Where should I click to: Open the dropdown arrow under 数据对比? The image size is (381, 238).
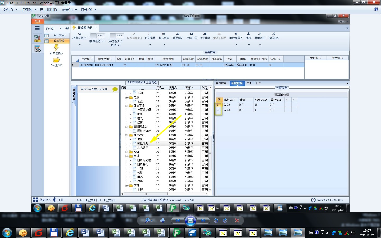260,45
